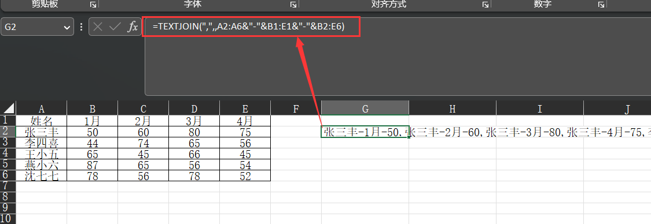Select row 1 header
This screenshot has height=224, width=651.
8,121
